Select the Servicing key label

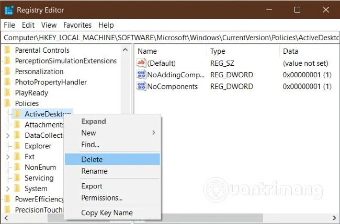pos(39,178)
